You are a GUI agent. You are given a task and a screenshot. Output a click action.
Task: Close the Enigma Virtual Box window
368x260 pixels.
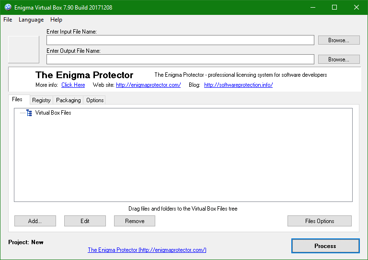[356, 7]
